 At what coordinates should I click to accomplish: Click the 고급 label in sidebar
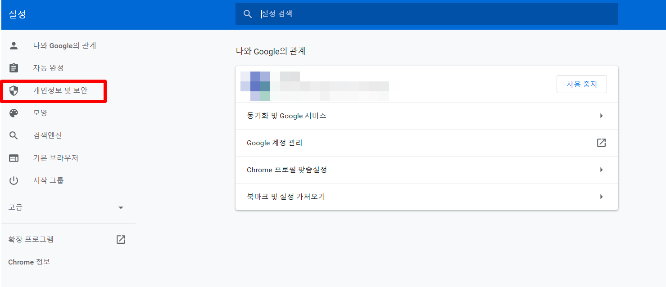(15, 207)
